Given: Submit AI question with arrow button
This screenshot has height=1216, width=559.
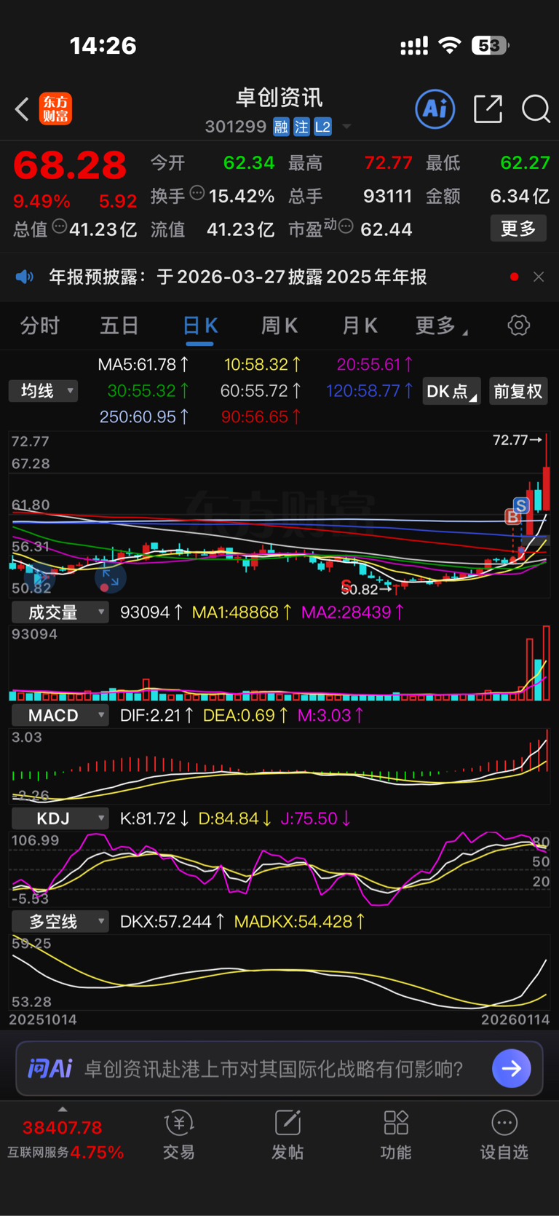Looking at the screenshot, I should point(512,1068).
